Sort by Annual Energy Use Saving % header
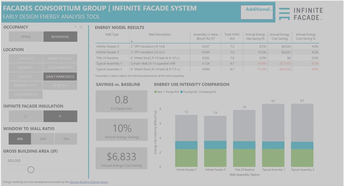This screenshot has height=186, width=344. 255,37
